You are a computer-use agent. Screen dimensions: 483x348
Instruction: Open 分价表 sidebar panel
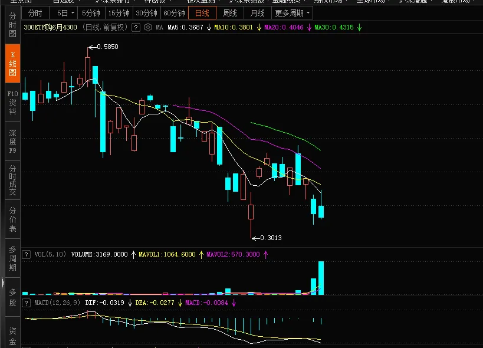[x=12, y=219]
